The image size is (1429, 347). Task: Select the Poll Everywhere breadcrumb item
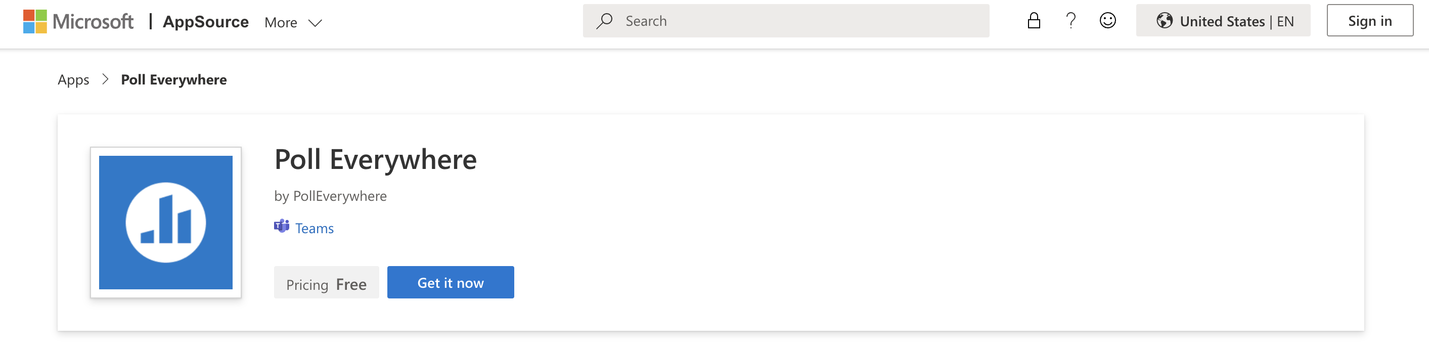click(173, 80)
